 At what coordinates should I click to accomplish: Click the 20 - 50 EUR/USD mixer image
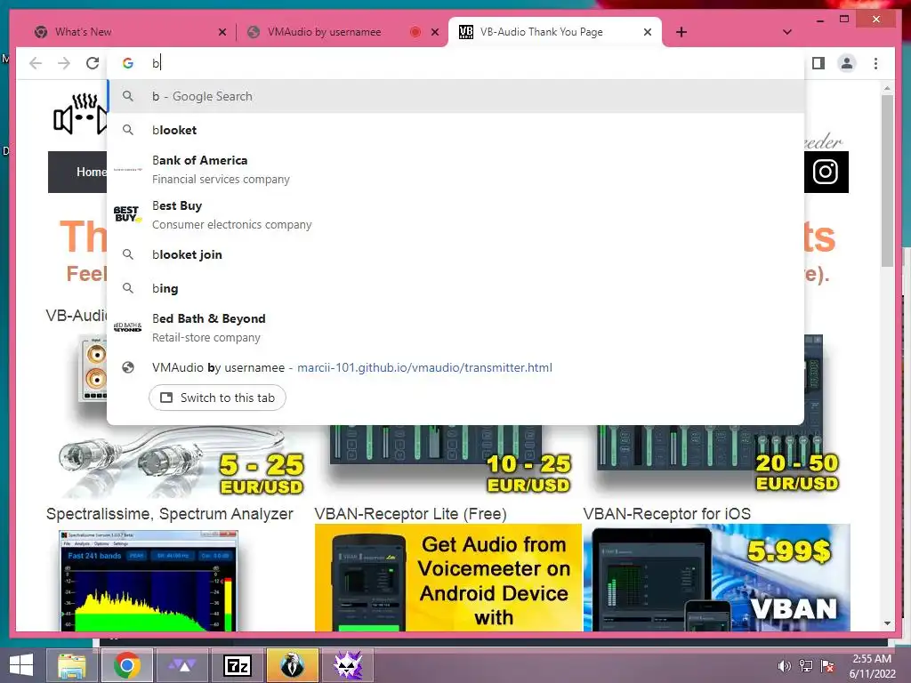pos(718,459)
